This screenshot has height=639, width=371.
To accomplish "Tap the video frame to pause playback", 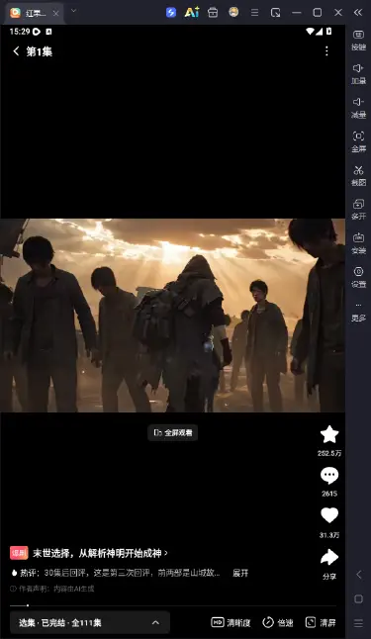I will coord(172,316).
